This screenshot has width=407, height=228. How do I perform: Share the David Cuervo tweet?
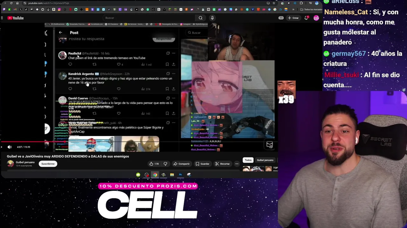coord(174,113)
